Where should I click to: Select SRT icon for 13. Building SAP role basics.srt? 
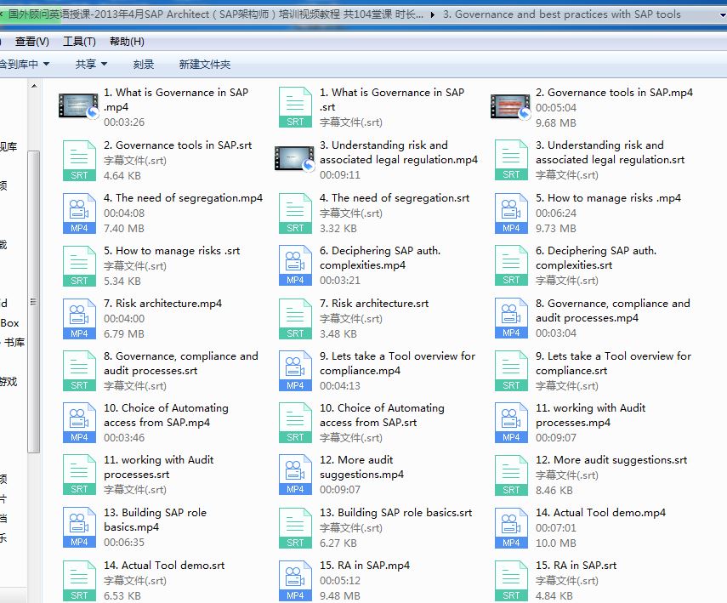[x=295, y=529]
